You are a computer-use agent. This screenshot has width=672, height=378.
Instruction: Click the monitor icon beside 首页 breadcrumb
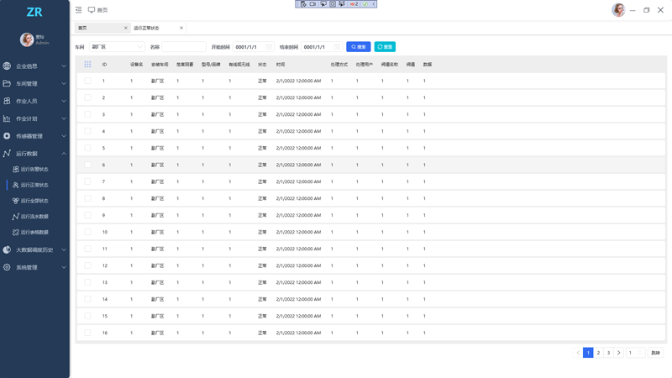(x=92, y=10)
